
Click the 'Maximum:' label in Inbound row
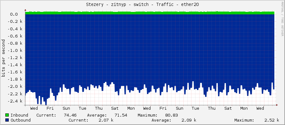click(148, 115)
